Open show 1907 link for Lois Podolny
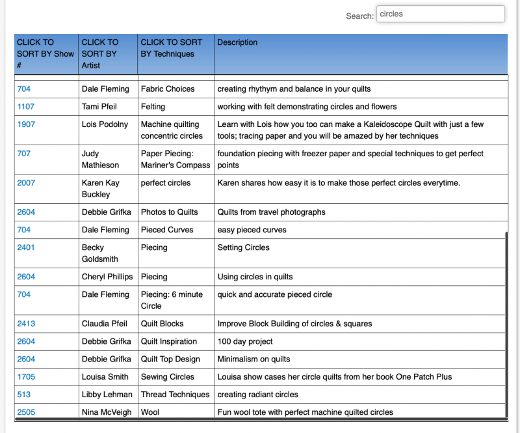Viewport: 520px width, 433px height. click(x=26, y=124)
